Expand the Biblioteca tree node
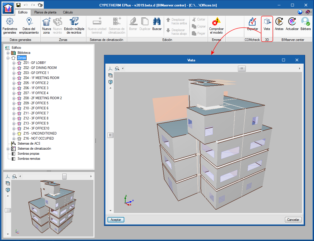This screenshot has height=241, width=314. pos(8,53)
